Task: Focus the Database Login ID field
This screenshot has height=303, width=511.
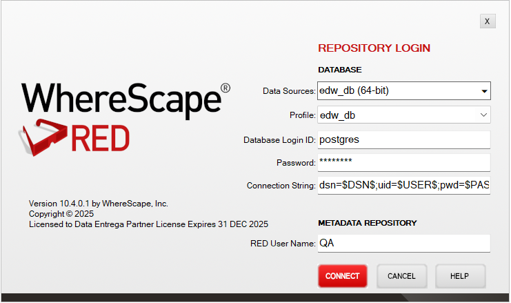Action: [404, 139]
